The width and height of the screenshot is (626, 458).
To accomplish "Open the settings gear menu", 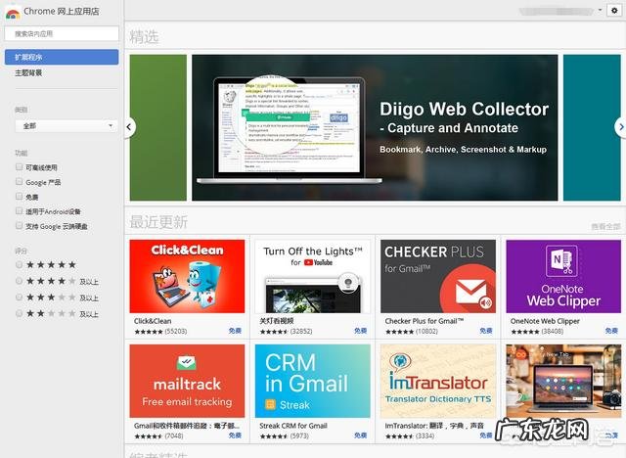I will [x=614, y=10].
